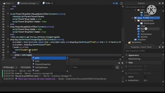Close the Inventory manager tab
Image resolution: width=165 pixels, height=93 pixels.
(x=38, y=3)
